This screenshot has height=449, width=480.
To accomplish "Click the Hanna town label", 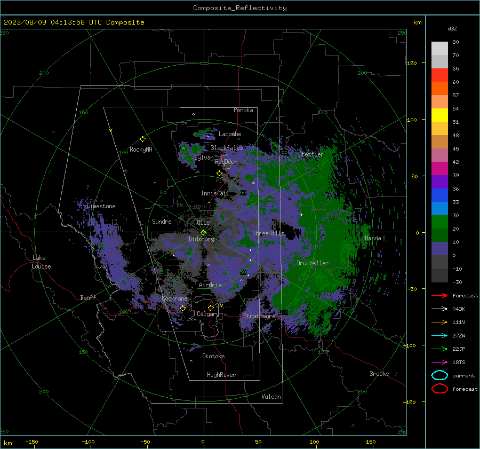I will (373, 238).
